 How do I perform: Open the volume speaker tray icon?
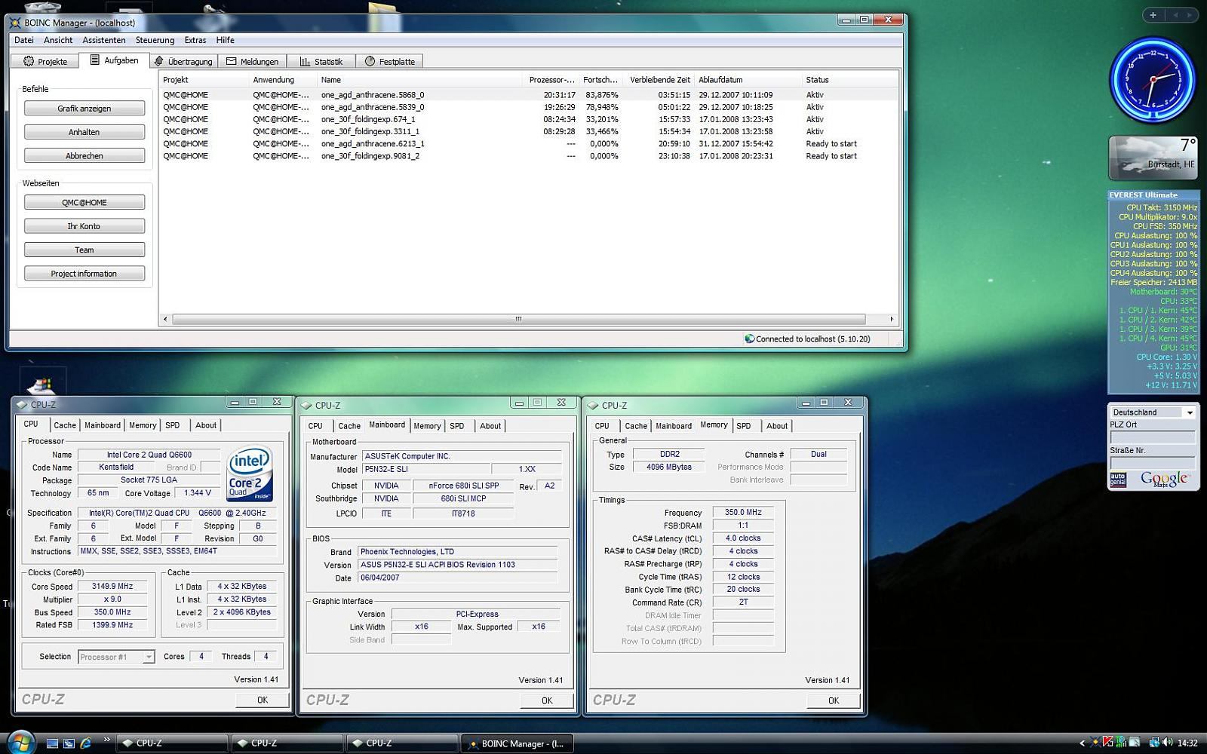pyautogui.click(x=1167, y=743)
